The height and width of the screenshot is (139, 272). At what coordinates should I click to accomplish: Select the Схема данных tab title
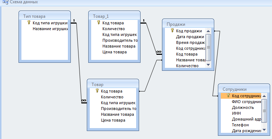coord(24,2)
